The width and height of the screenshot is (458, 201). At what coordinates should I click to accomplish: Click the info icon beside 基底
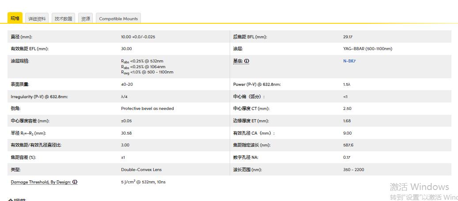[x=247, y=61]
